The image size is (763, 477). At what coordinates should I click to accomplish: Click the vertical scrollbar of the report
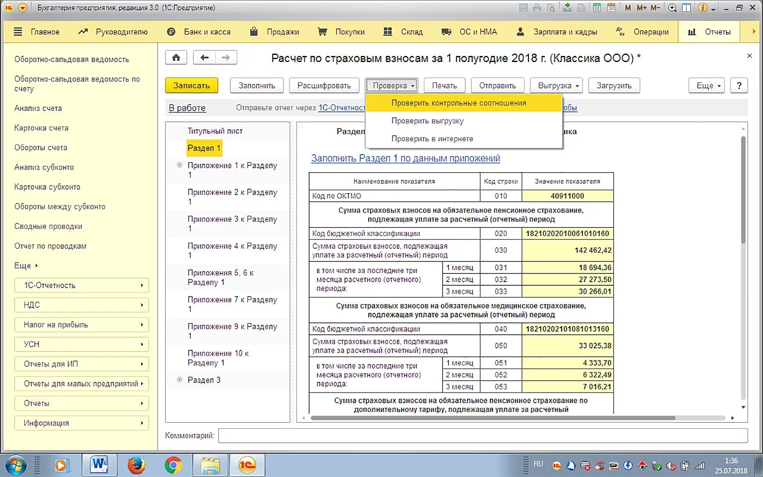[743, 190]
